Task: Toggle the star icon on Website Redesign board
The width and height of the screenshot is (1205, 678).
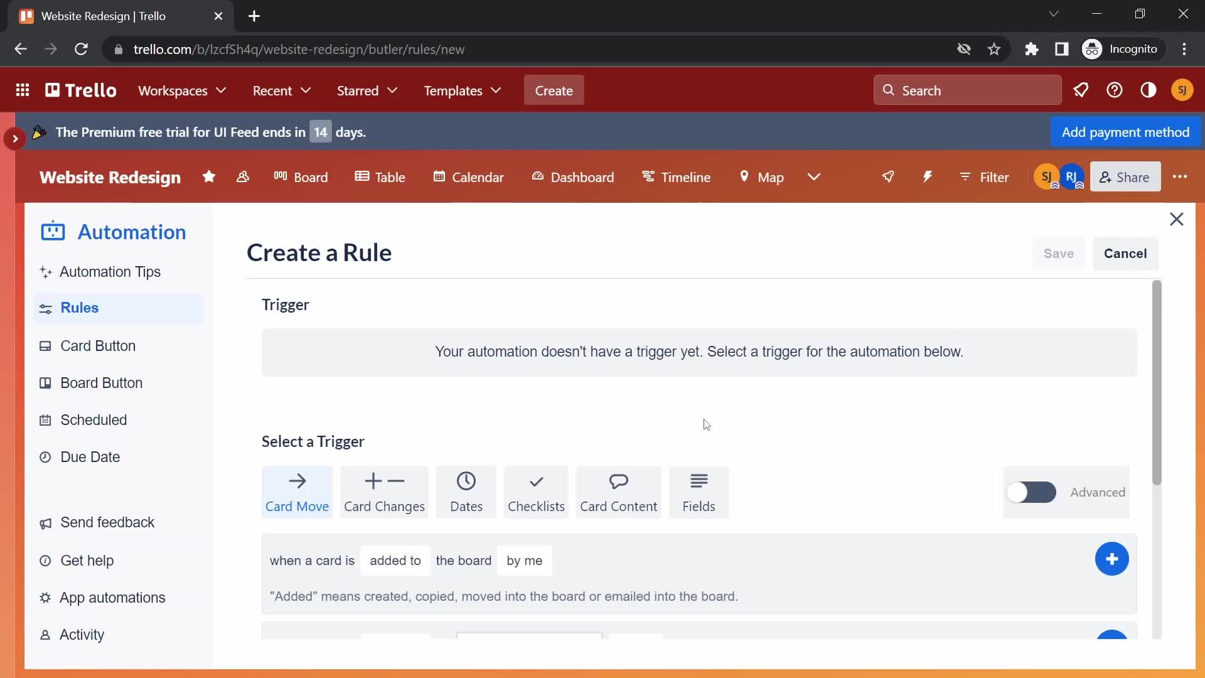Action: pyautogui.click(x=208, y=176)
